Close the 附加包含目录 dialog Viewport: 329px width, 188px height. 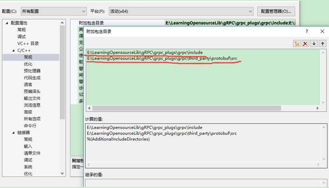[322, 31]
